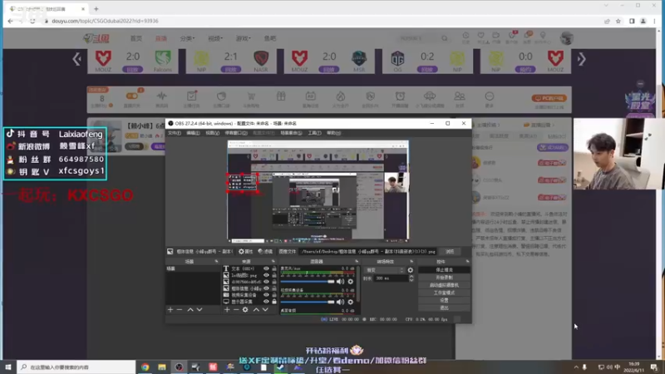Move selected source up in sources list
Image resolution: width=665 pixels, height=374 pixels.
(256, 310)
